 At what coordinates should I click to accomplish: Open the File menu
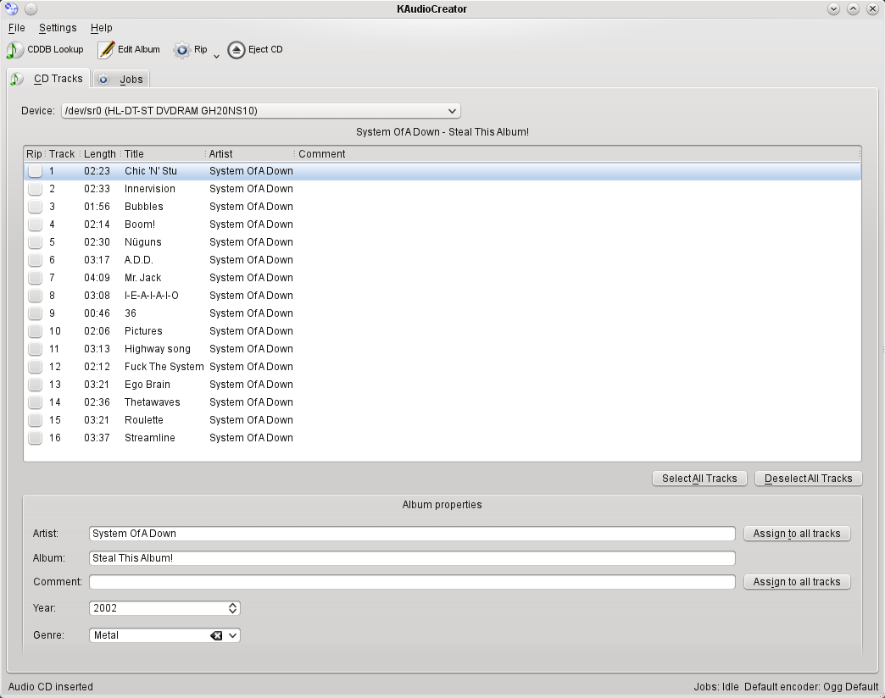tap(16, 28)
